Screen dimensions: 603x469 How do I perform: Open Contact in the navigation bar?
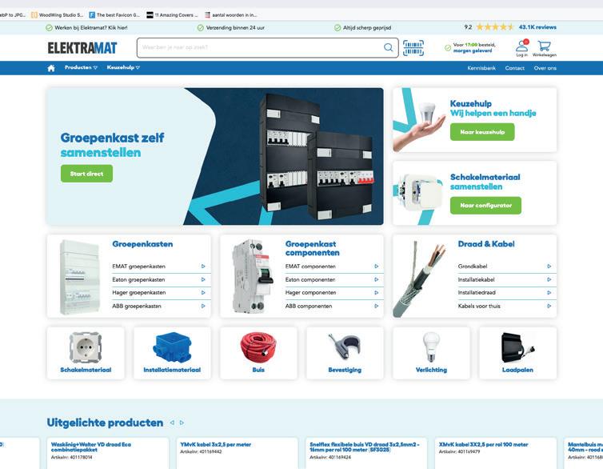514,68
